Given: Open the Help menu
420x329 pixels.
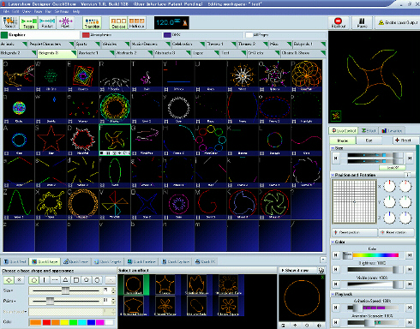Looking at the screenshot, I should click(x=76, y=12).
